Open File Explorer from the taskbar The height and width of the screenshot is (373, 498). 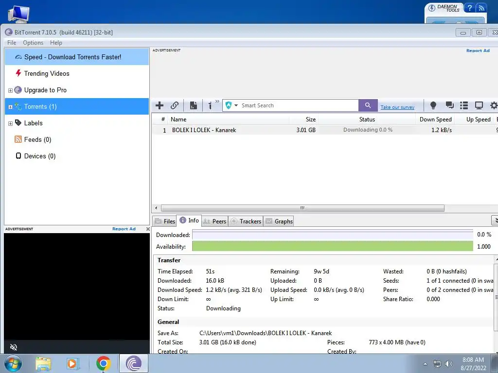point(43,364)
